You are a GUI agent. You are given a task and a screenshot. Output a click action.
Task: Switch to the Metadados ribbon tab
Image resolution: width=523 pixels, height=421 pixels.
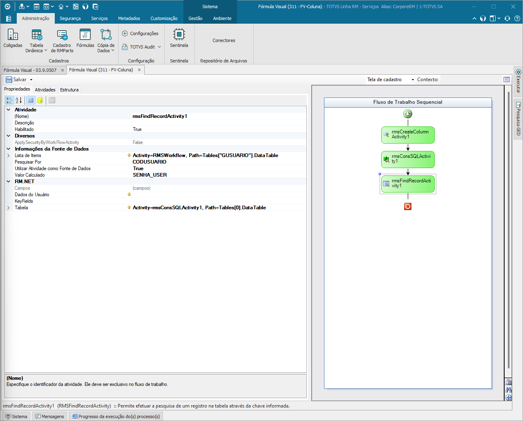[x=129, y=18]
